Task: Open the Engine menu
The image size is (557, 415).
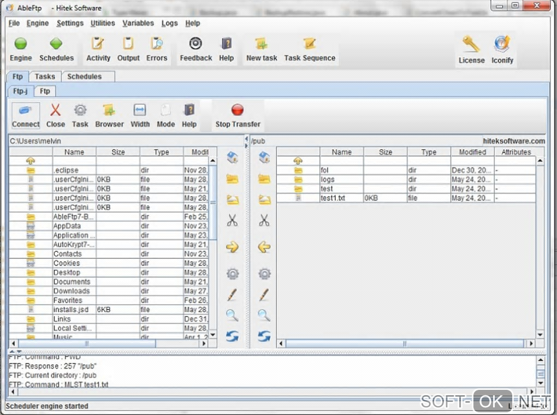Action: point(38,23)
